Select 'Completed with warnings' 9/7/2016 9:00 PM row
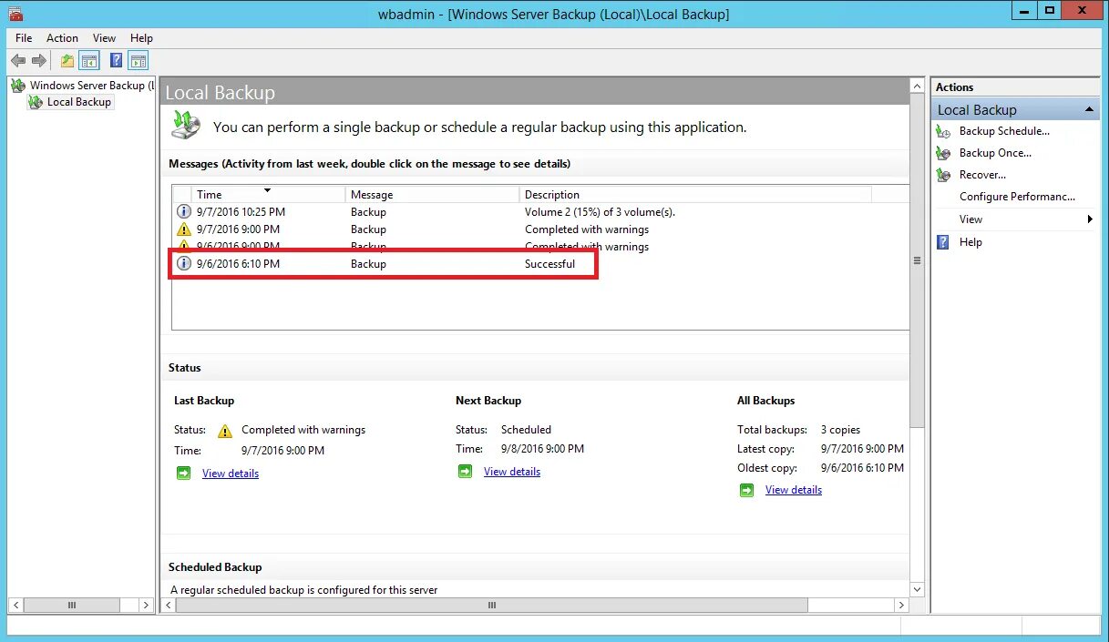Image resolution: width=1109 pixels, height=642 pixels. click(541, 229)
